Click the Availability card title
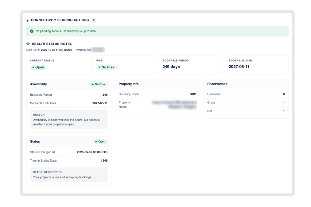The width and height of the screenshot is (311, 207). point(38,84)
